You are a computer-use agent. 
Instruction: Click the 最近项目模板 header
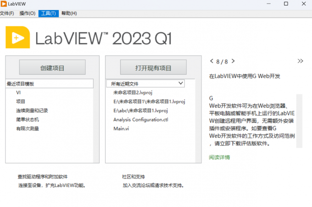(x=50, y=84)
